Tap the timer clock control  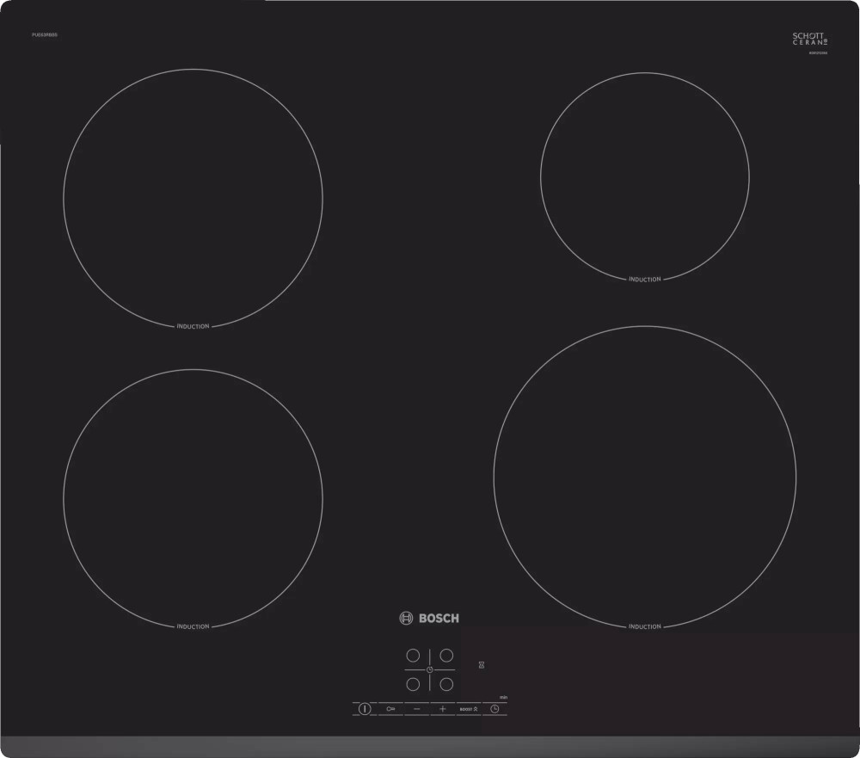[x=494, y=709]
